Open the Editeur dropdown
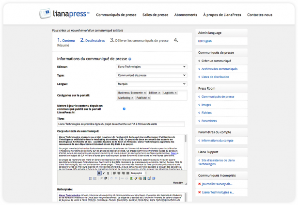Viewport: 298px width, 205px height. pyautogui.click(x=152, y=66)
